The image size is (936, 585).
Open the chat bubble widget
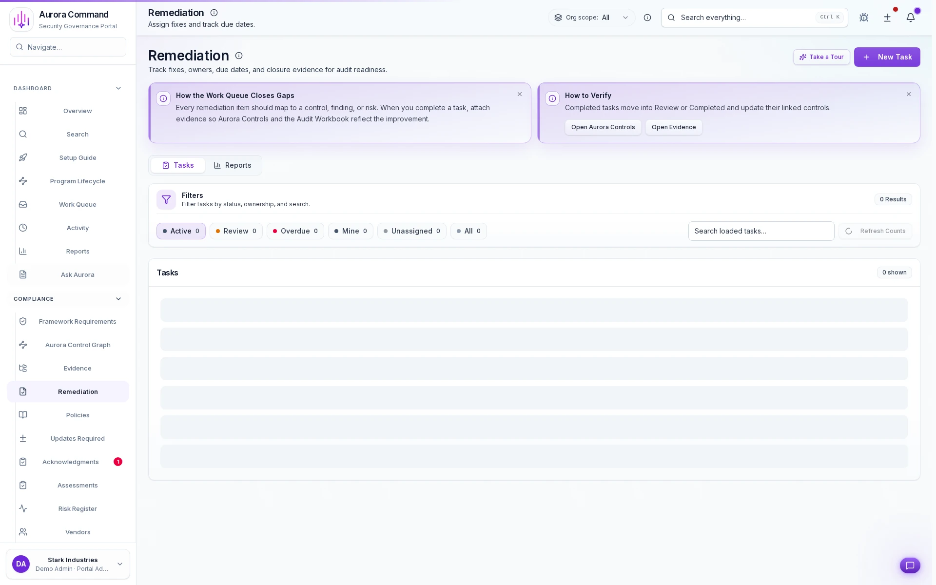tap(910, 565)
